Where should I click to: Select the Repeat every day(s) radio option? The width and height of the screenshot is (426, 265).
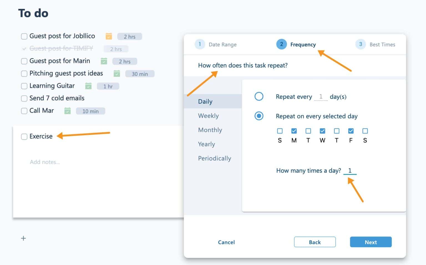259,96
